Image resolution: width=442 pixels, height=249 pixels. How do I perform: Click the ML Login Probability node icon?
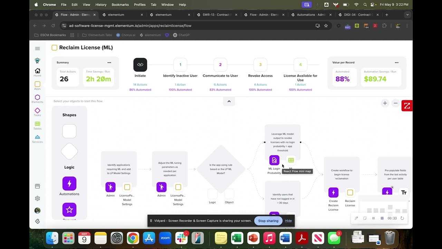[274, 160]
